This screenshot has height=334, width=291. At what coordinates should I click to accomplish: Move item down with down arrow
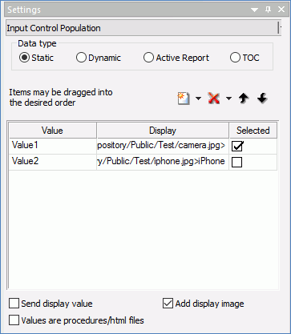pyautogui.click(x=262, y=99)
